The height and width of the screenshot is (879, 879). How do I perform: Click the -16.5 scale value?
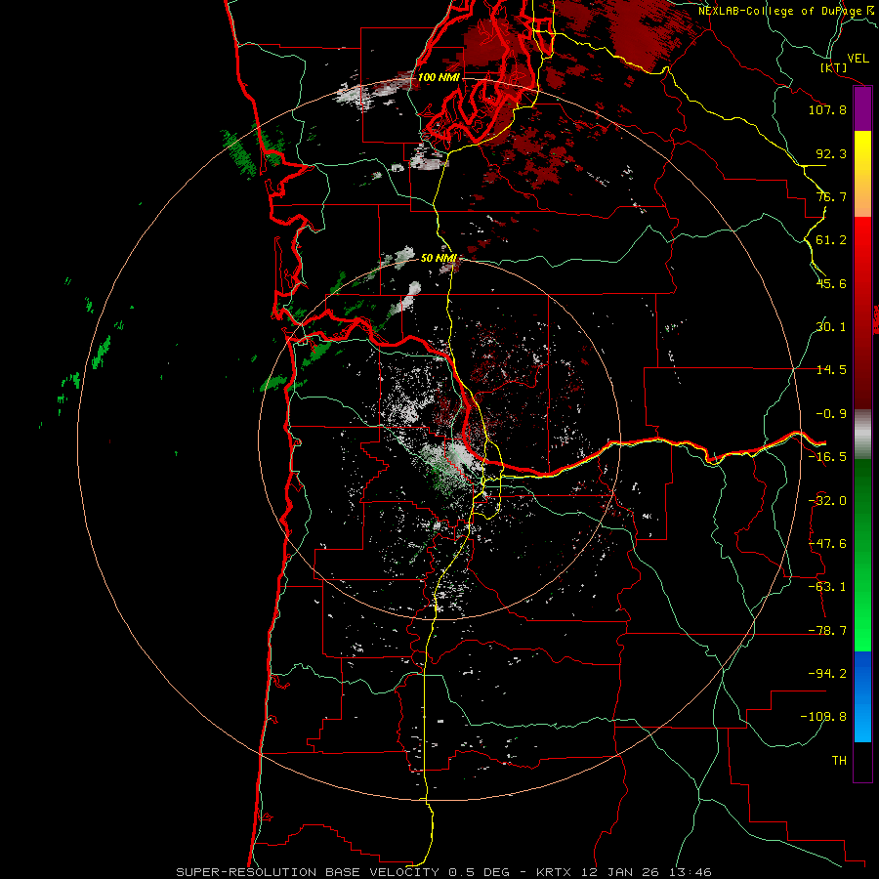point(827,457)
